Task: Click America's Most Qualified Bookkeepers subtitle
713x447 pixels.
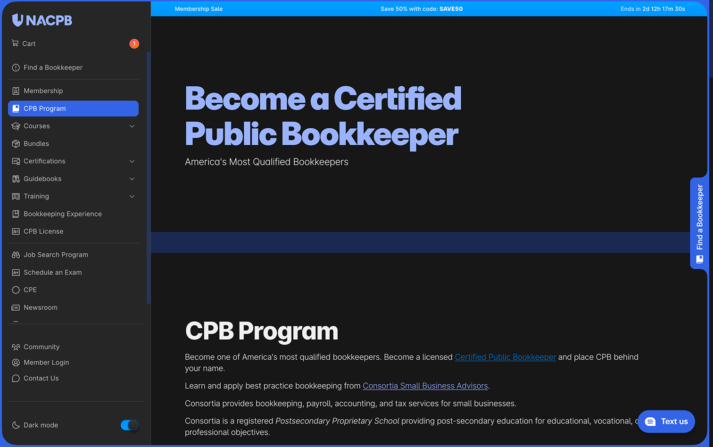Action: (266, 162)
